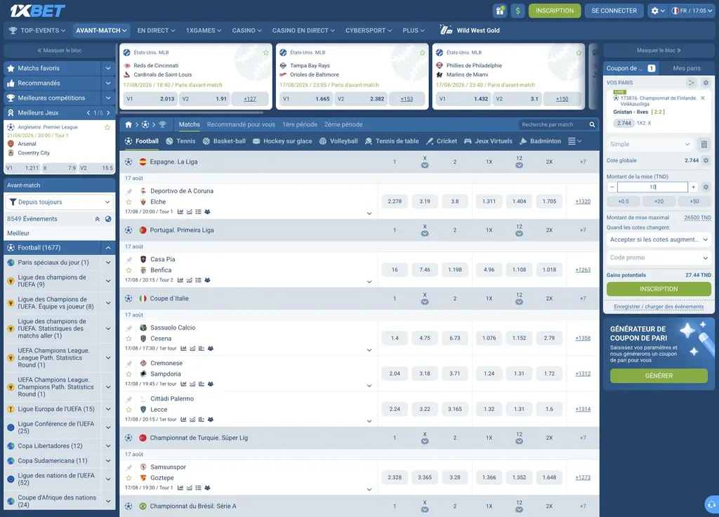Image resolution: width=719 pixels, height=517 pixels.
Task: Select odds 2.278 for Deportivo win
Action: coord(395,202)
